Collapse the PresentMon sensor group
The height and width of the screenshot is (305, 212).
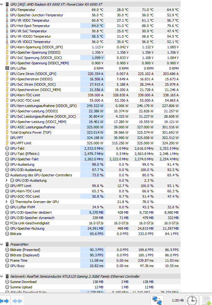(x=2, y=244)
